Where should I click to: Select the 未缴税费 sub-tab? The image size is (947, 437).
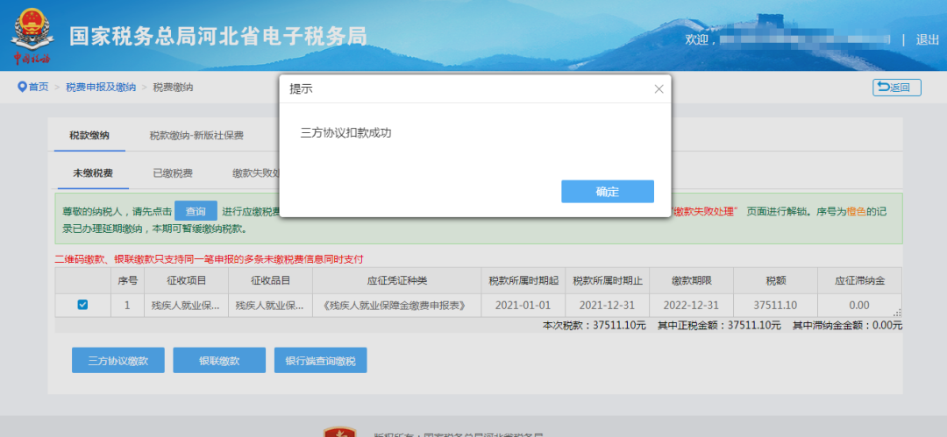(x=93, y=173)
